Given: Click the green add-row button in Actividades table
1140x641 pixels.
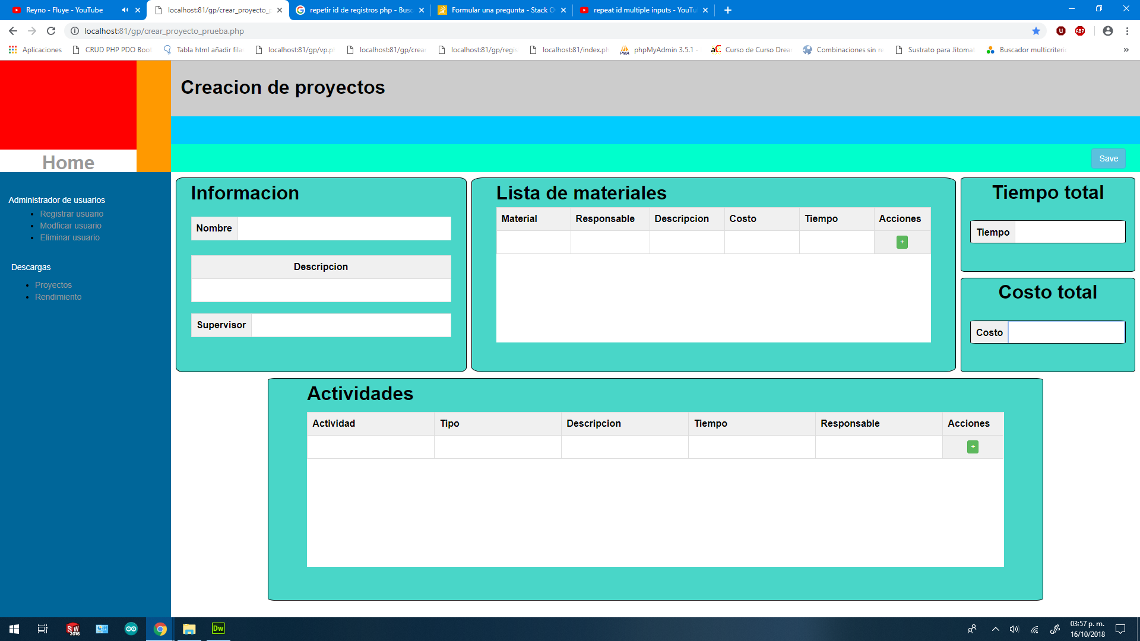Looking at the screenshot, I should point(973,447).
